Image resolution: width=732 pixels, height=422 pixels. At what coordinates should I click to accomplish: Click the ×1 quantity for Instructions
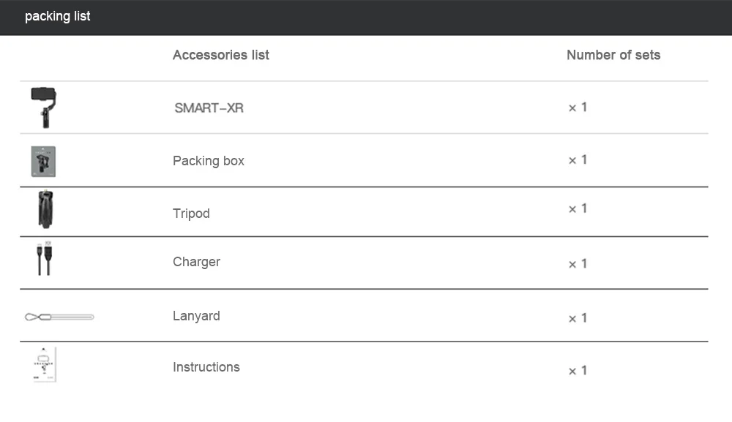point(578,371)
